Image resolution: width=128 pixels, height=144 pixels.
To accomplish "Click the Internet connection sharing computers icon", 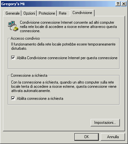I will tap(13, 26).
